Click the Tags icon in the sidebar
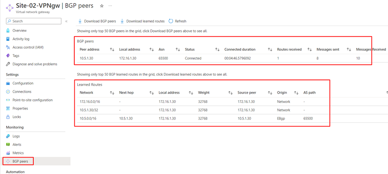Viewport: 388px width, 174px height. pyautogui.click(x=8, y=55)
